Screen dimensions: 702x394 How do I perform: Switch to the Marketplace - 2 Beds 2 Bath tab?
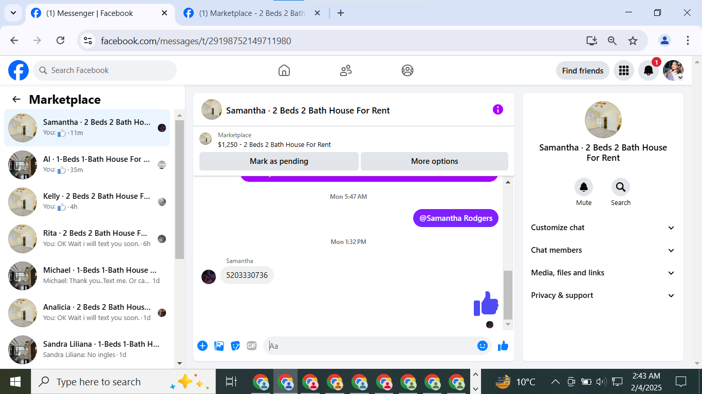click(x=253, y=13)
